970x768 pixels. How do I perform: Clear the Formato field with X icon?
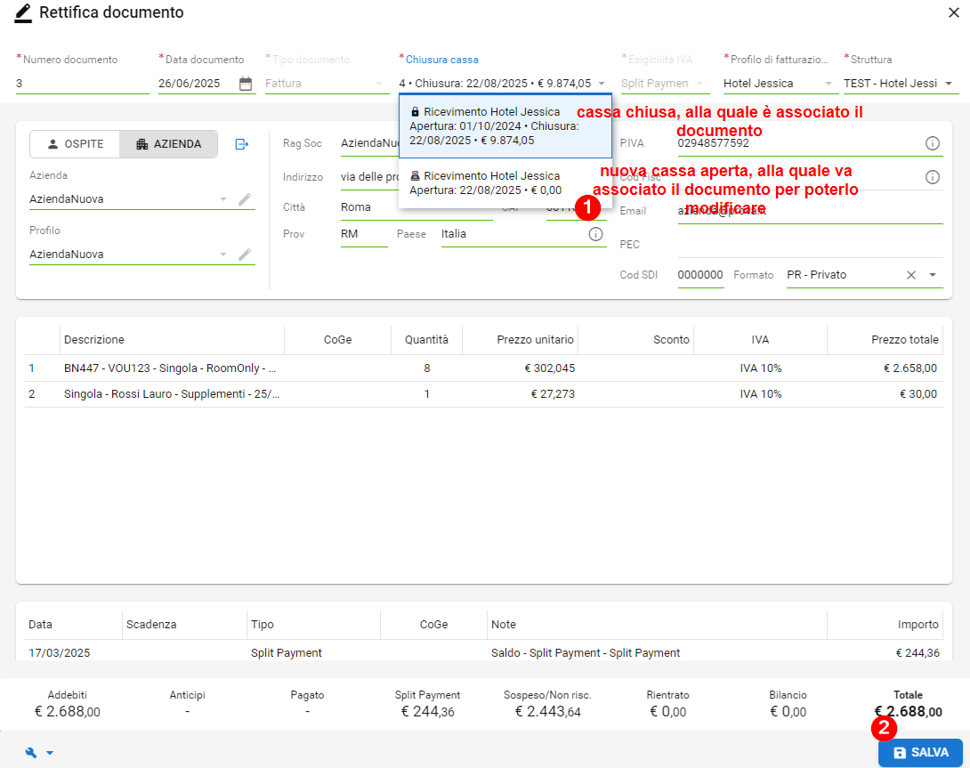pyautogui.click(x=911, y=275)
